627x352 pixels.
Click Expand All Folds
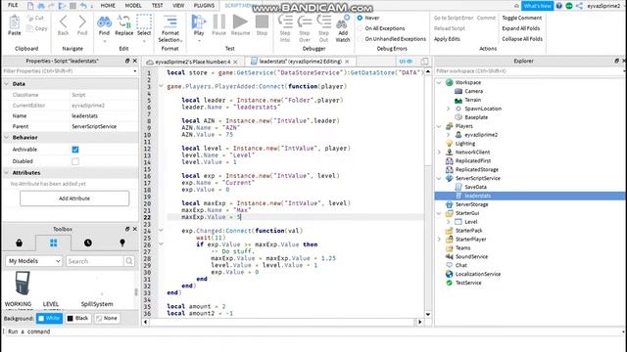click(520, 28)
